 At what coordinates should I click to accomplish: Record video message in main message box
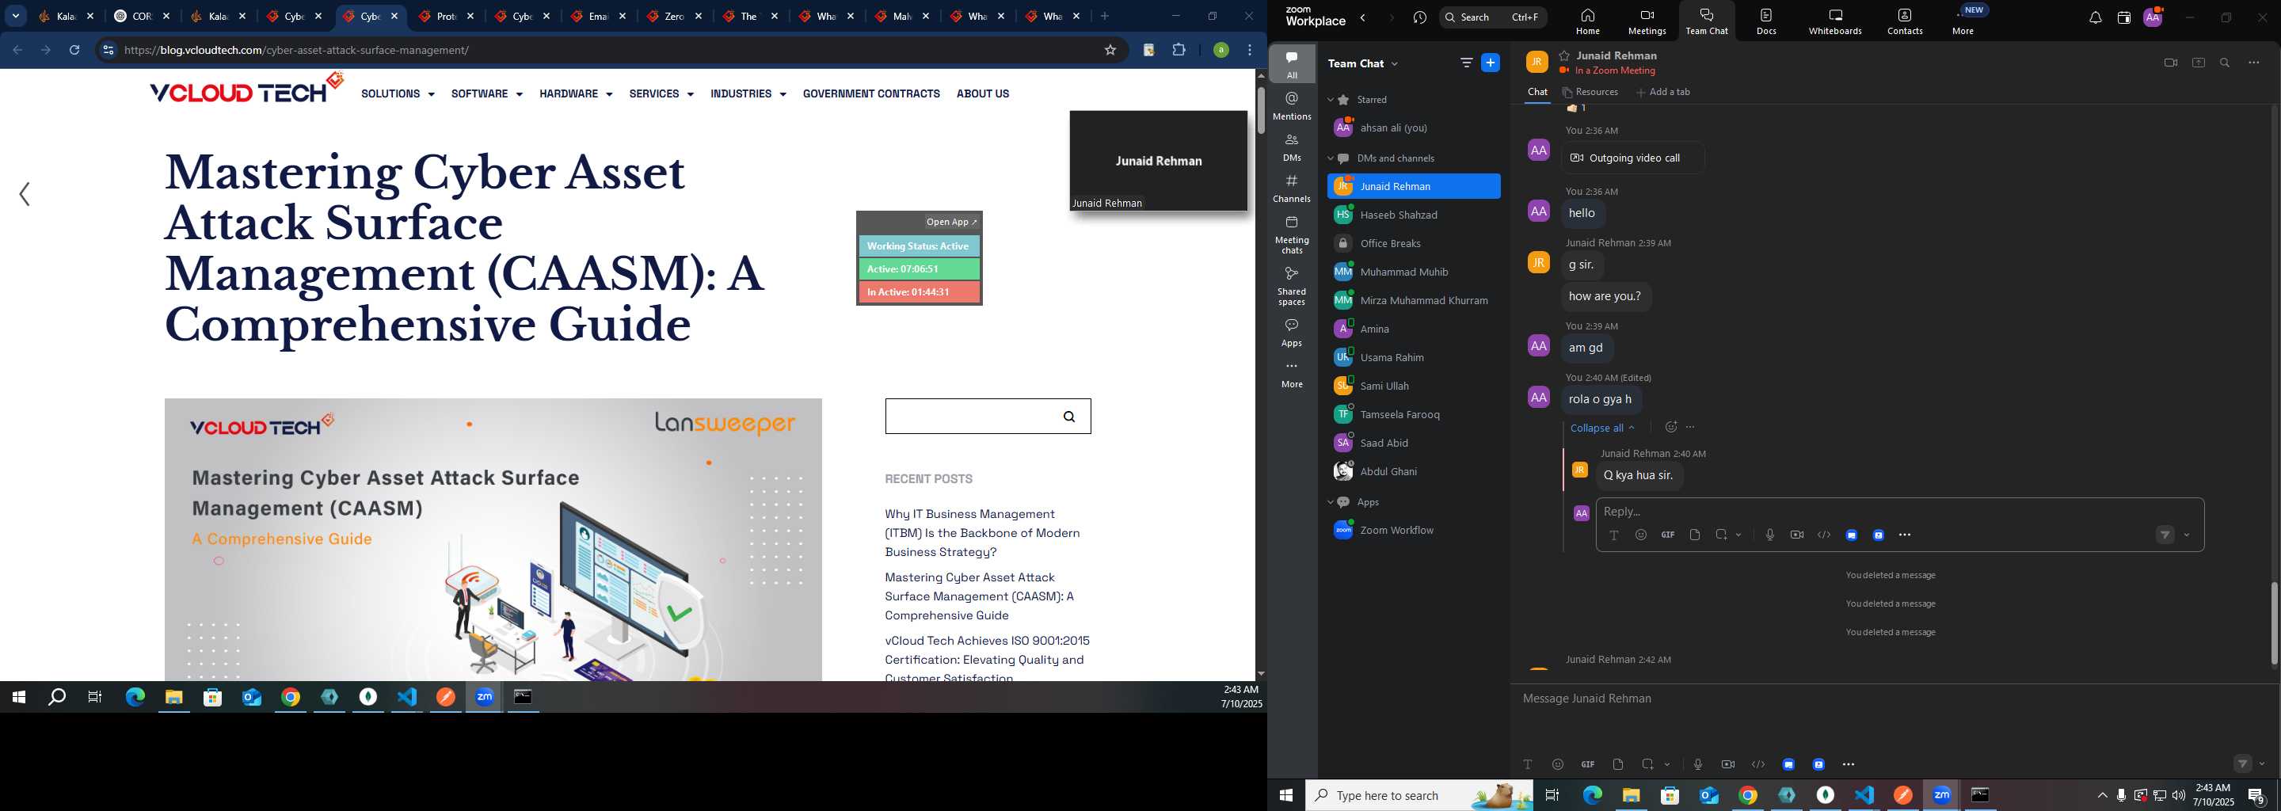(x=1727, y=764)
